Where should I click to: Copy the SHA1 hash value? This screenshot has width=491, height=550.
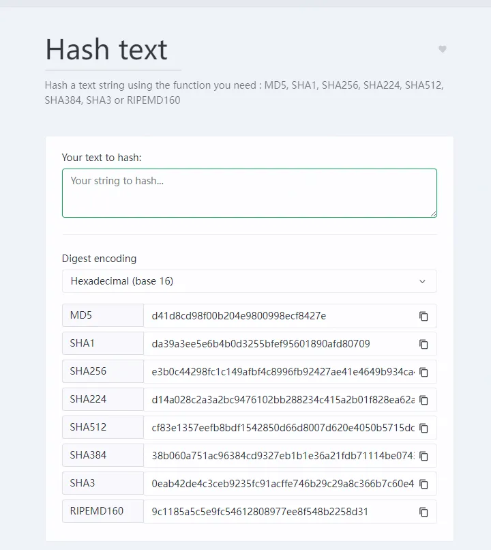[423, 344]
